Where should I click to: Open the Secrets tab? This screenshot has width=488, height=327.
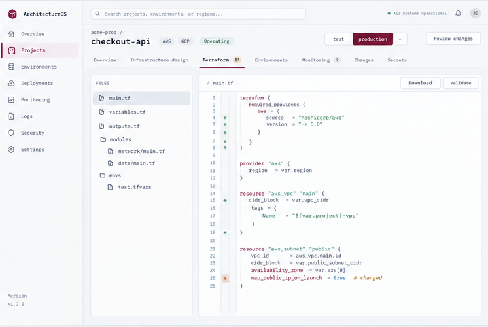pos(397,60)
